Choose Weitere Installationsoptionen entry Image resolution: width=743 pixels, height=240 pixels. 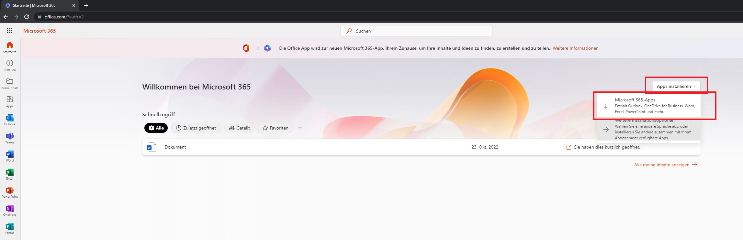tap(649, 129)
